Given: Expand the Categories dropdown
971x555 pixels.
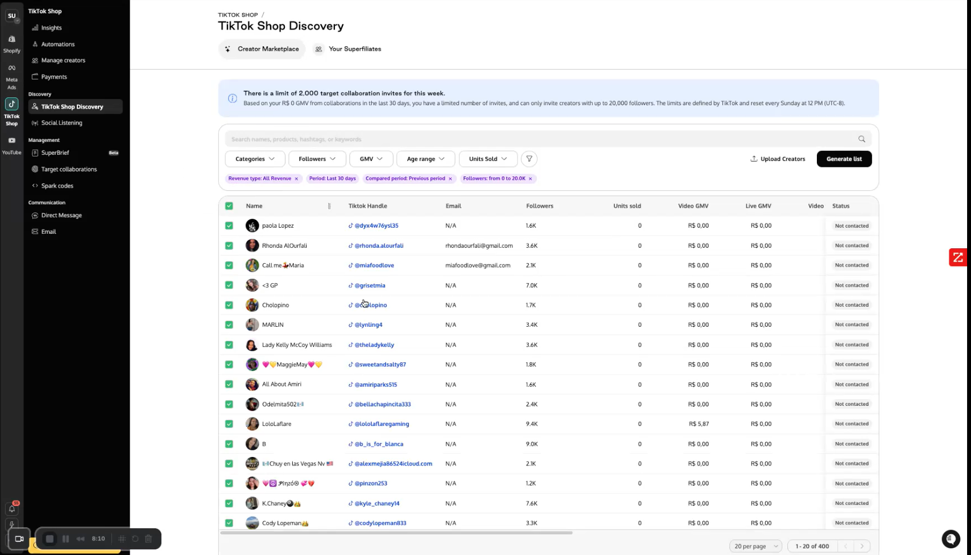Looking at the screenshot, I should [x=255, y=159].
